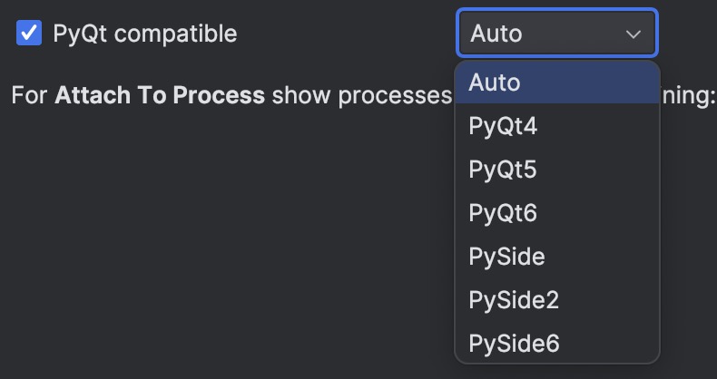Click the word "For" before Attach To Process
The image size is (717, 379).
30,95
